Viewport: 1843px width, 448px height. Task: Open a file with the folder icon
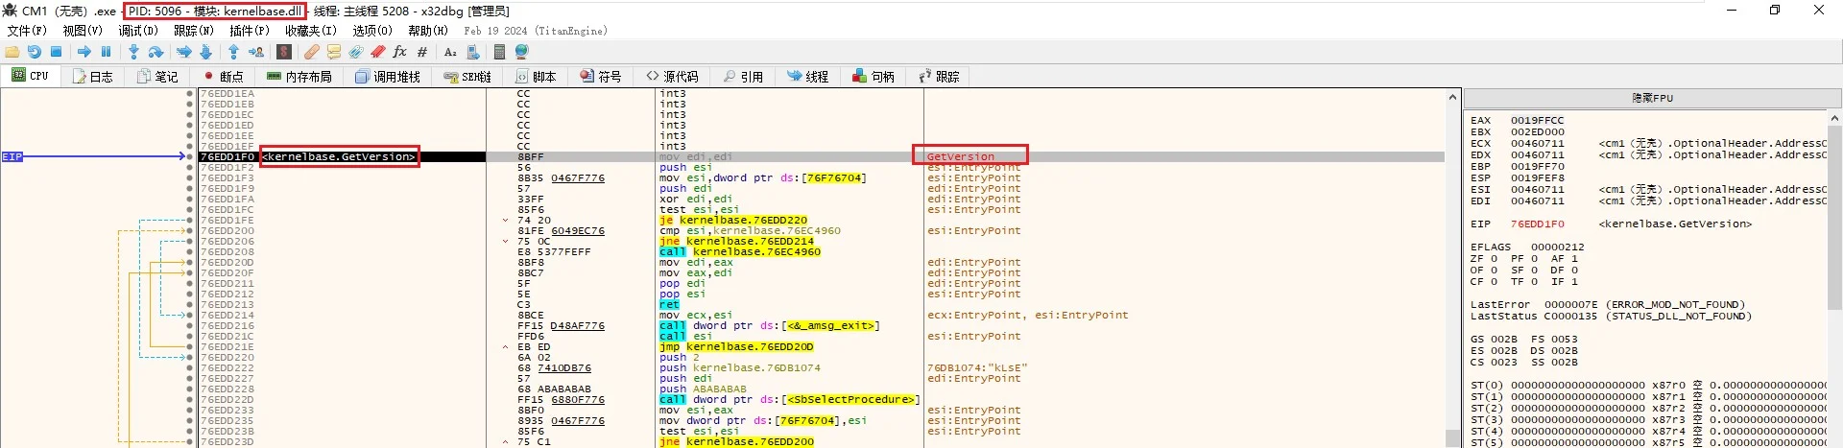pyautogui.click(x=12, y=52)
